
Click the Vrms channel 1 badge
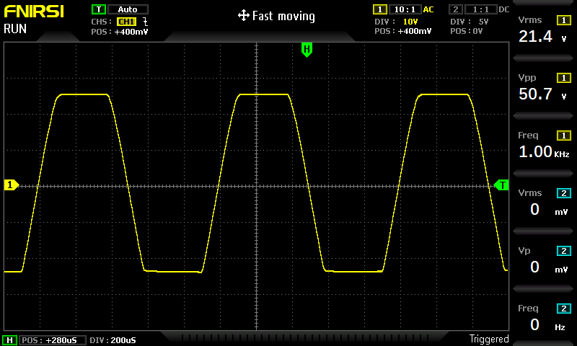click(x=563, y=20)
